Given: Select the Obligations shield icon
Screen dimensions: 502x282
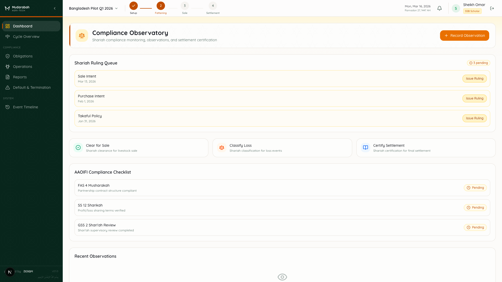Looking at the screenshot, I should [x=8, y=56].
